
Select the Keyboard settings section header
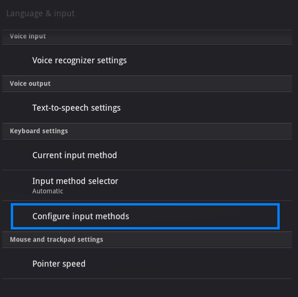(38, 131)
